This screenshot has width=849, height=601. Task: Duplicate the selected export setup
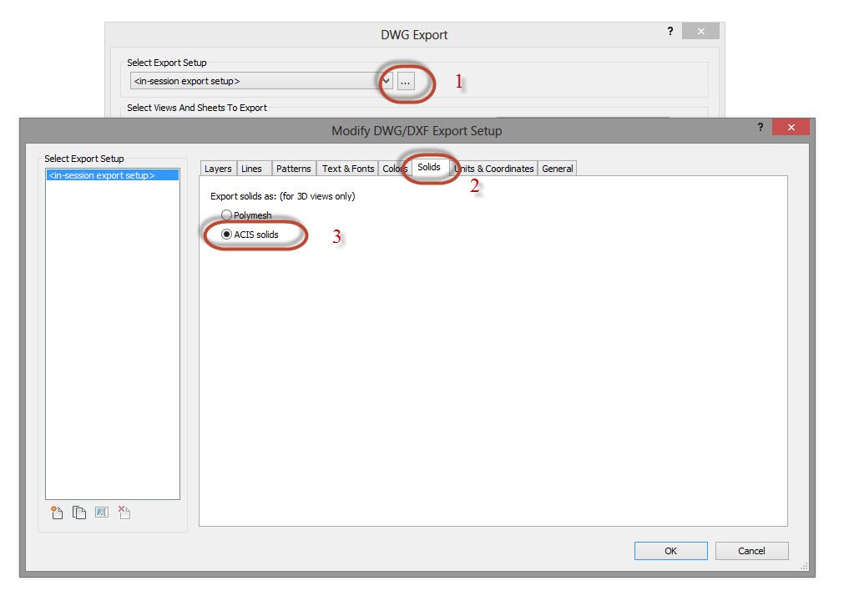[79, 512]
